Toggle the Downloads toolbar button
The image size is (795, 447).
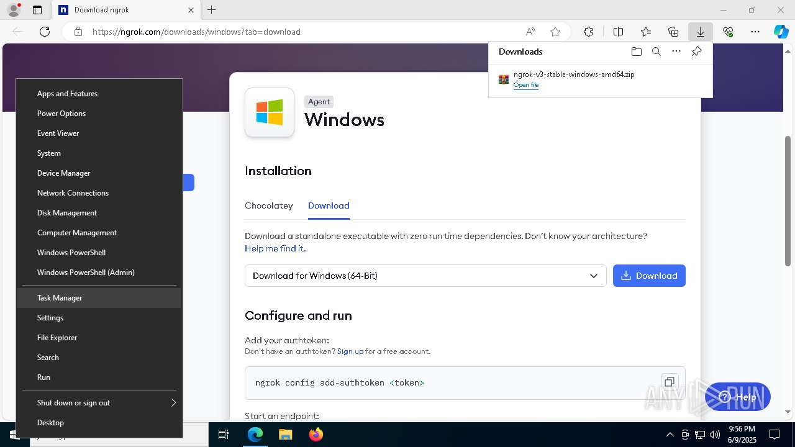(x=701, y=32)
